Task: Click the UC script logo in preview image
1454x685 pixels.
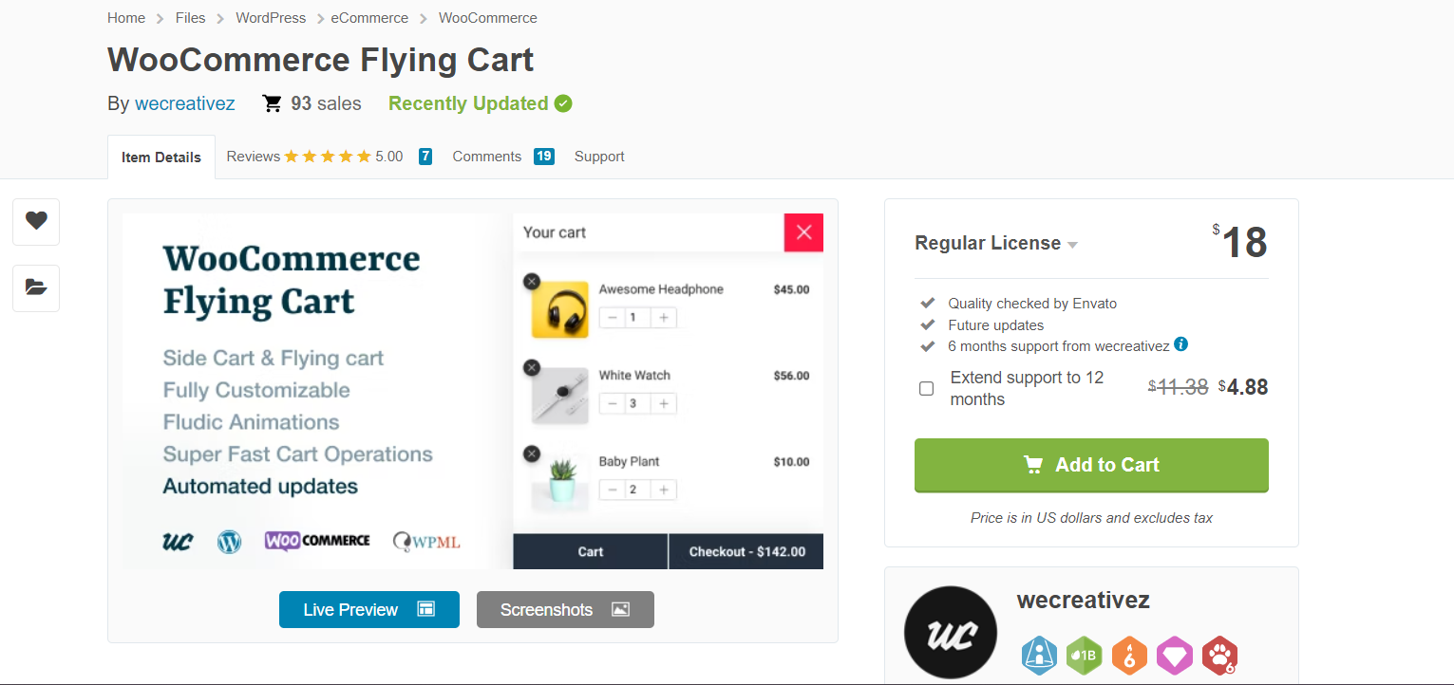Action: pyautogui.click(x=178, y=542)
